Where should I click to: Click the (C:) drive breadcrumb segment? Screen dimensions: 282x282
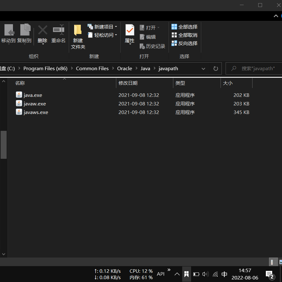pyautogui.click(x=7, y=69)
